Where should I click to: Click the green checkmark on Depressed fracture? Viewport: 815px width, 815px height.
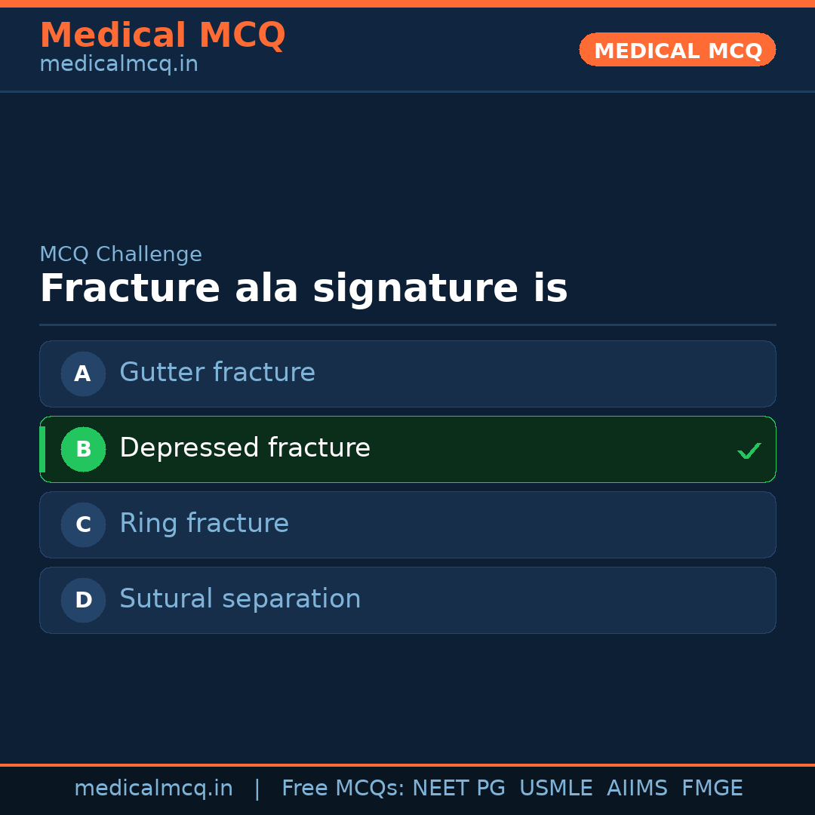[749, 451]
